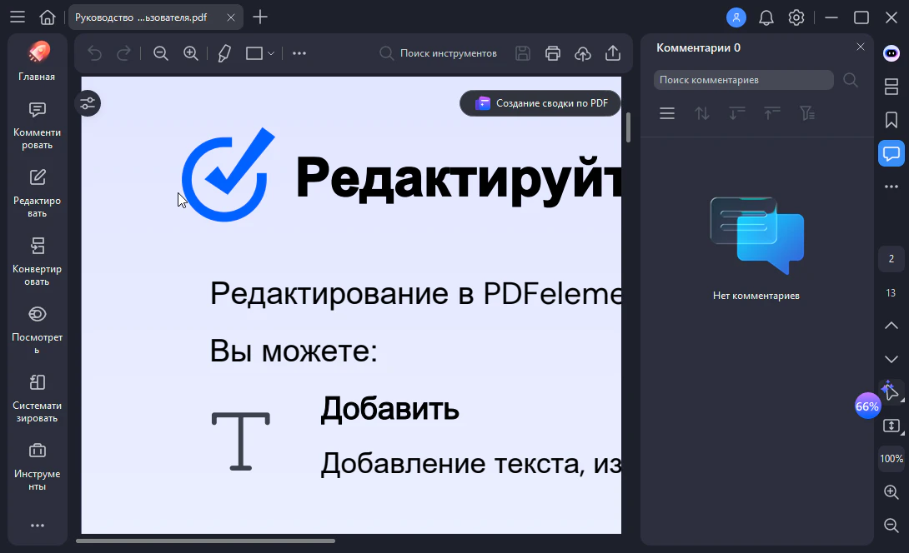
Task: Toggle the comments panel icon
Action: point(891,153)
